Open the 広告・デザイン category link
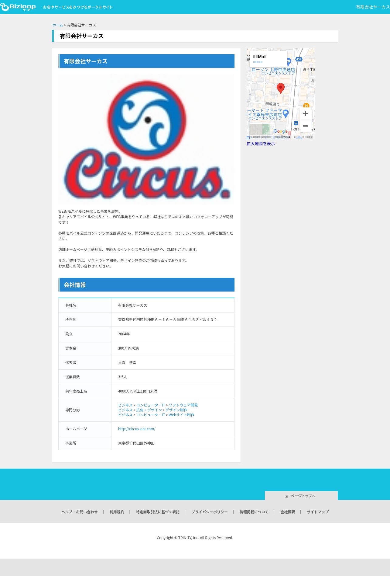Image resolution: width=390 pixels, height=576 pixels. coord(149,410)
